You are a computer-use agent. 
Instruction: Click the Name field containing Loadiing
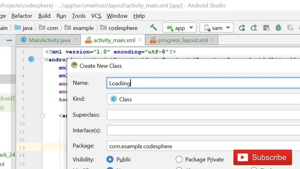pyautogui.click(x=203, y=83)
